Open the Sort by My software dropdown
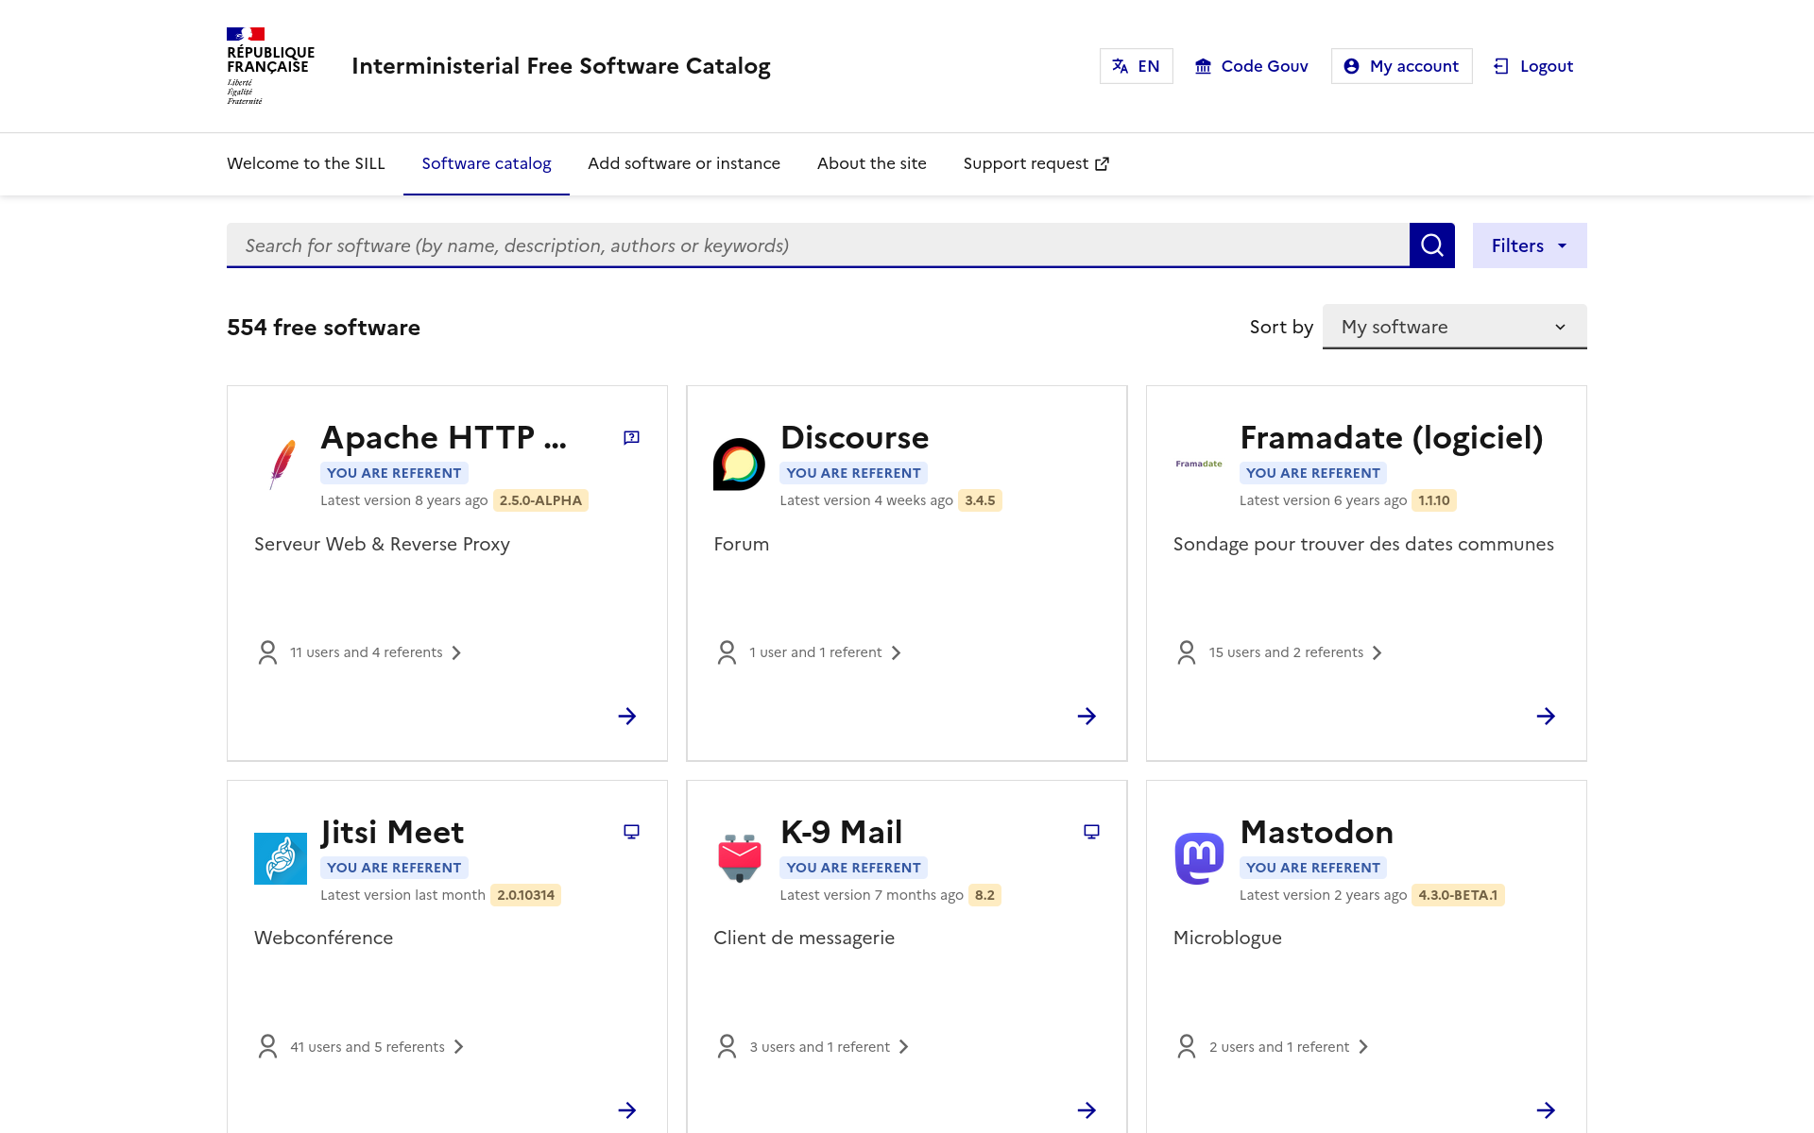The image size is (1814, 1133). (1454, 327)
